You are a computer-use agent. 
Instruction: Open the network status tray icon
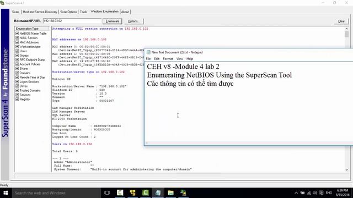point(309,193)
